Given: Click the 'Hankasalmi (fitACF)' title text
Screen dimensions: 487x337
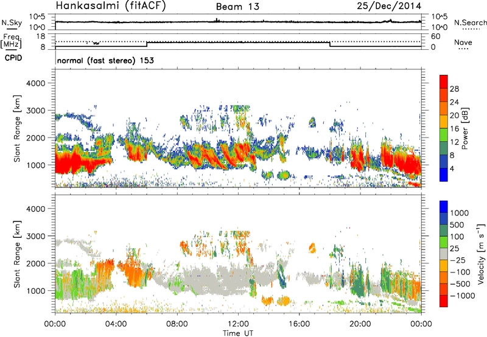Looking at the screenshot, I should [111, 6].
